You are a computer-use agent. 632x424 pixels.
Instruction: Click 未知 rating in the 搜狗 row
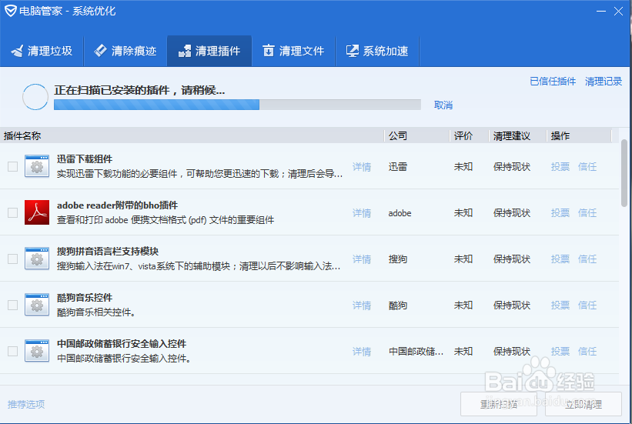(463, 259)
